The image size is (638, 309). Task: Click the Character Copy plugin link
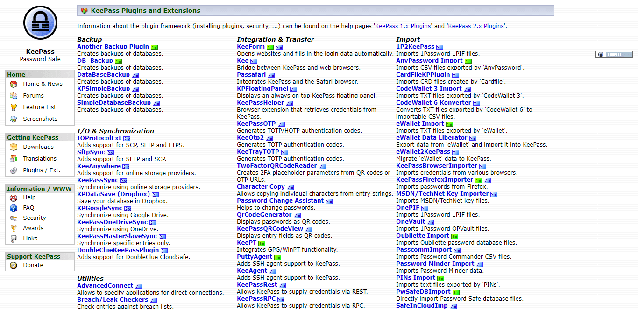tap(261, 186)
